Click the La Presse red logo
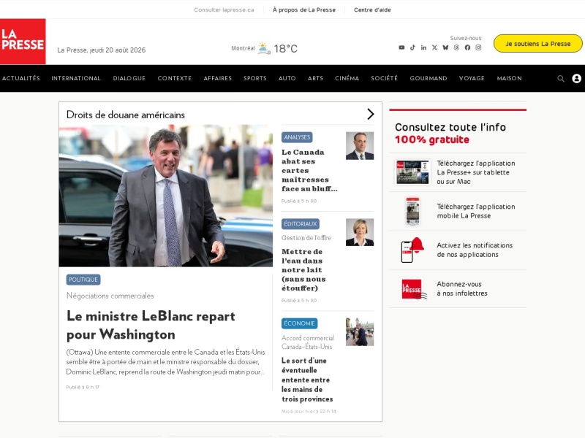Image resolution: width=585 pixels, height=438 pixels. click(x=23, y=42)
